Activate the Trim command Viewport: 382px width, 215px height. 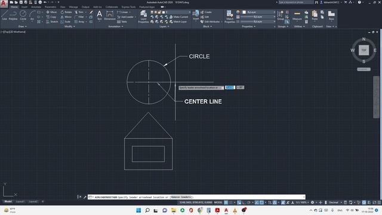pyautogui.click(x=79, y=12)
